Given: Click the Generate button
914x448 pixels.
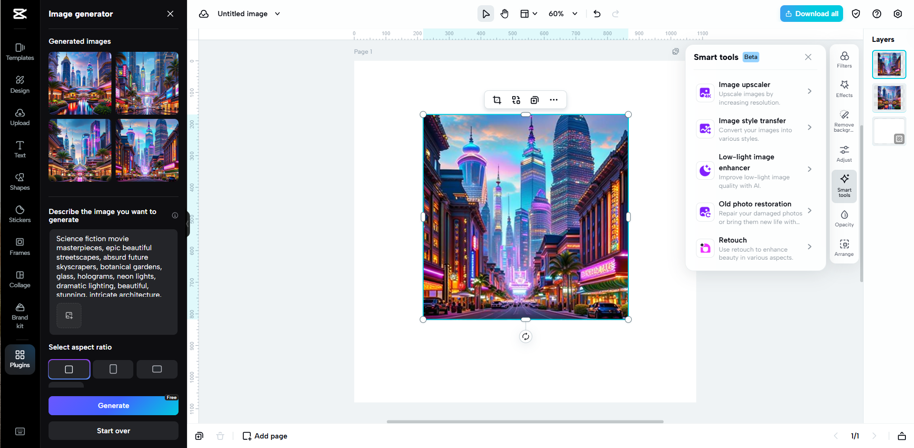Looking at the screenshot, I should (113, 405).
